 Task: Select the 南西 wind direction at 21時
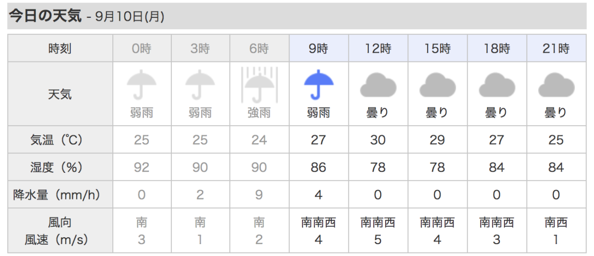pyautogui.click(x=556, y=223)
